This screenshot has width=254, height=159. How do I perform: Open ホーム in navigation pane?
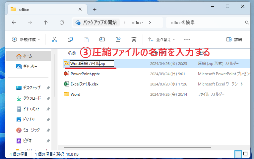pyautogui.click(x=28, y=56)
